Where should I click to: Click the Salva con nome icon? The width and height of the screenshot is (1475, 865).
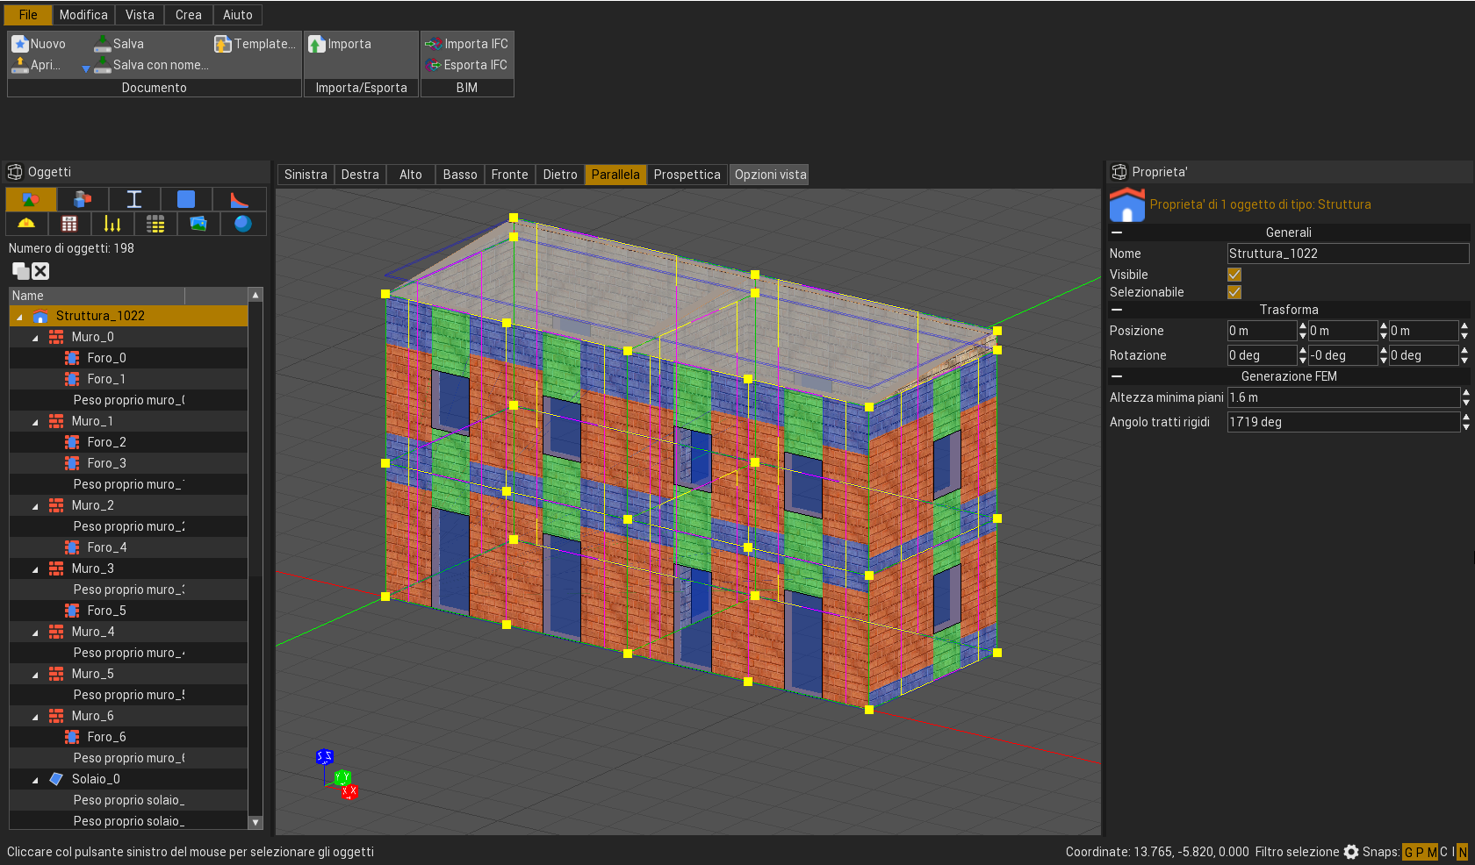[102, 65]
